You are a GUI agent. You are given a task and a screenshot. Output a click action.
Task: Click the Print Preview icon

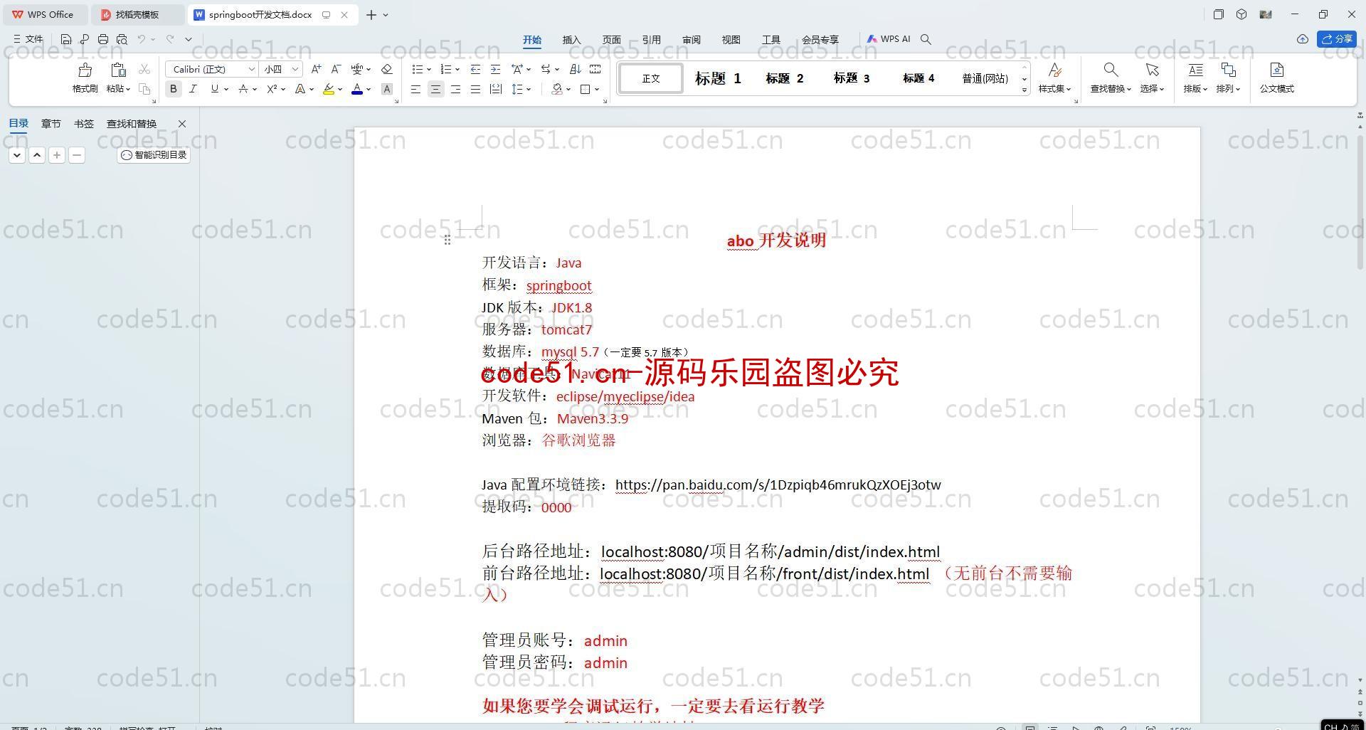(x=122, y=39)
